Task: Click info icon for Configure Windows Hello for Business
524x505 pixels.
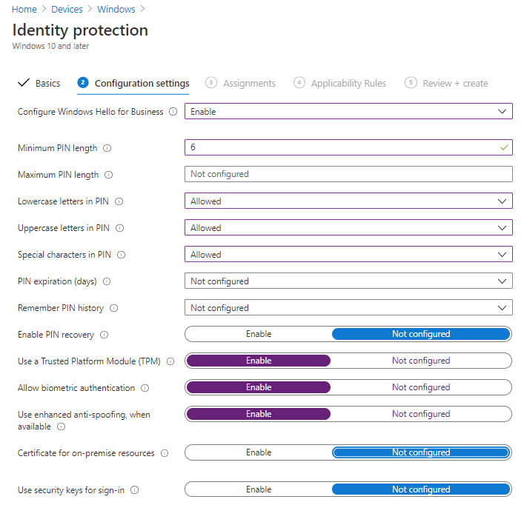Action: [173, 112]
